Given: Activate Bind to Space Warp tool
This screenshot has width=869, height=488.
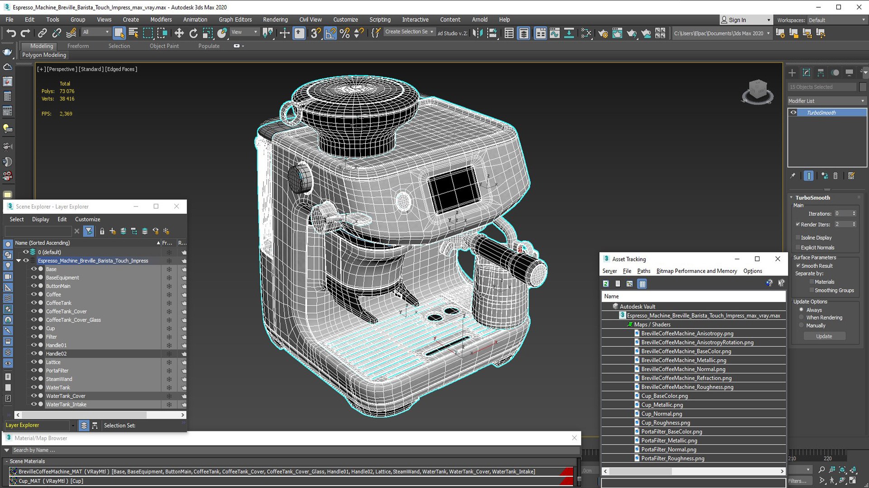Looking at the screenshot, I should [71, 33].
